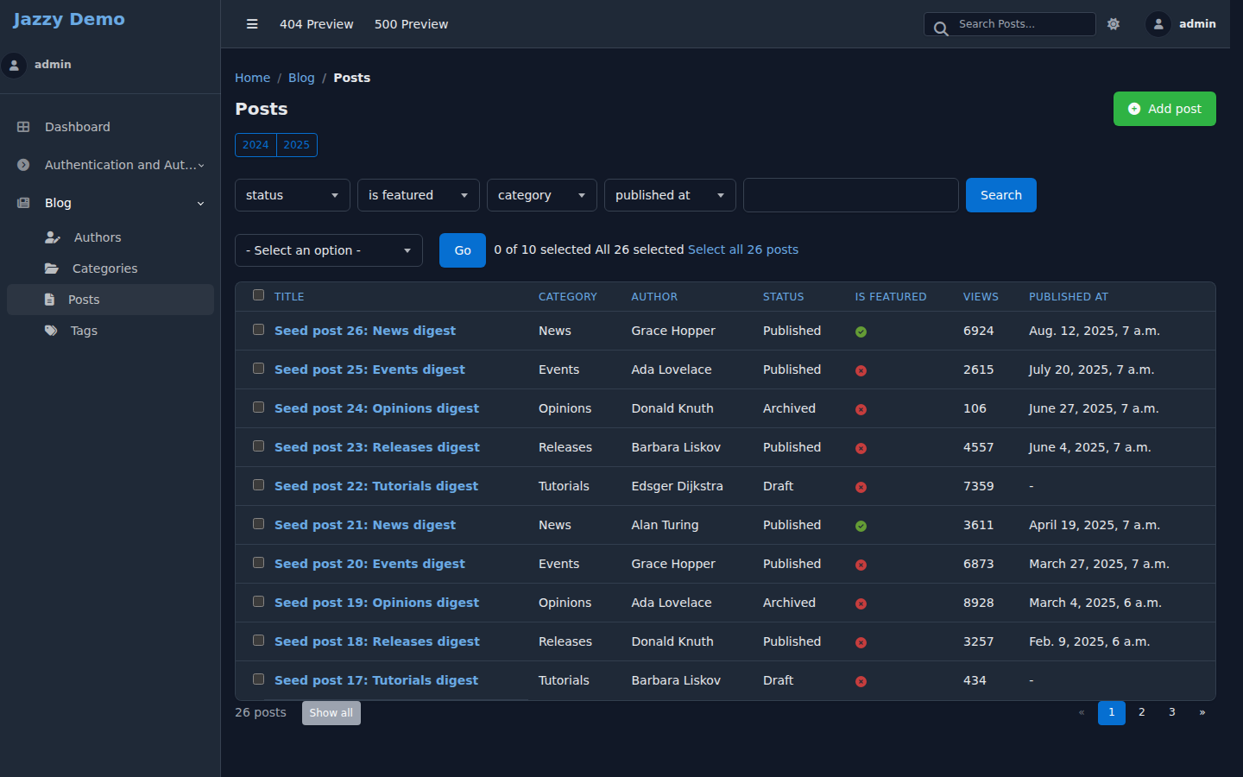
Task: Click the Jazzy Demo logo title
Action: pos(69,19)
